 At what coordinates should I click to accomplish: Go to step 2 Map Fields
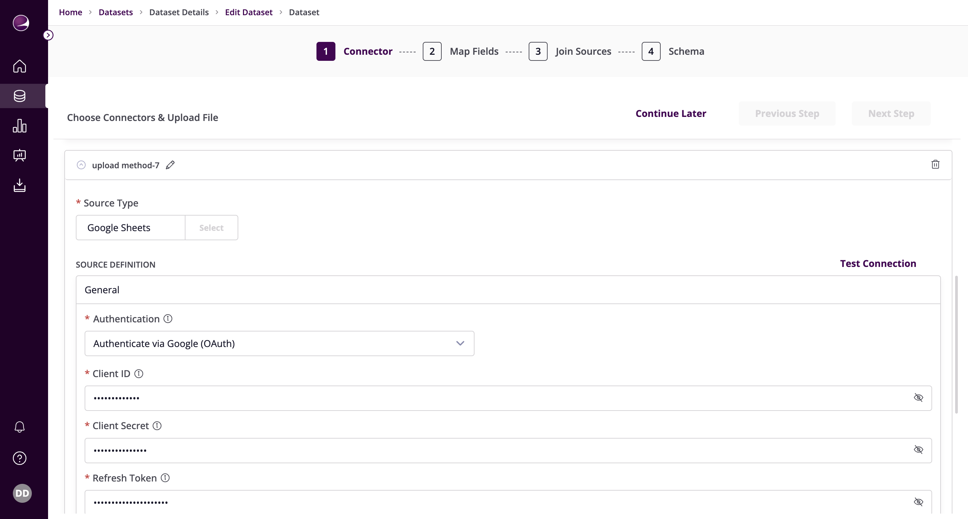[432, 51]
